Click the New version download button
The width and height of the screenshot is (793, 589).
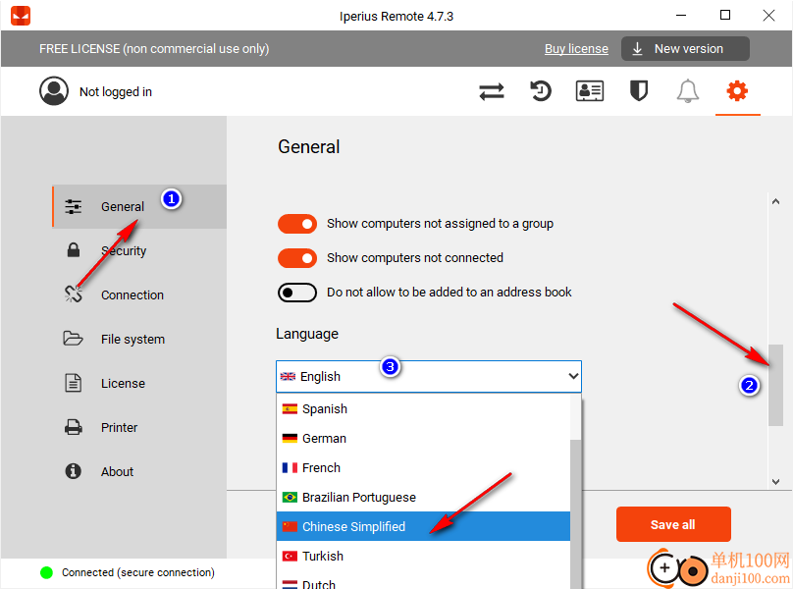(x=685, y=48)
